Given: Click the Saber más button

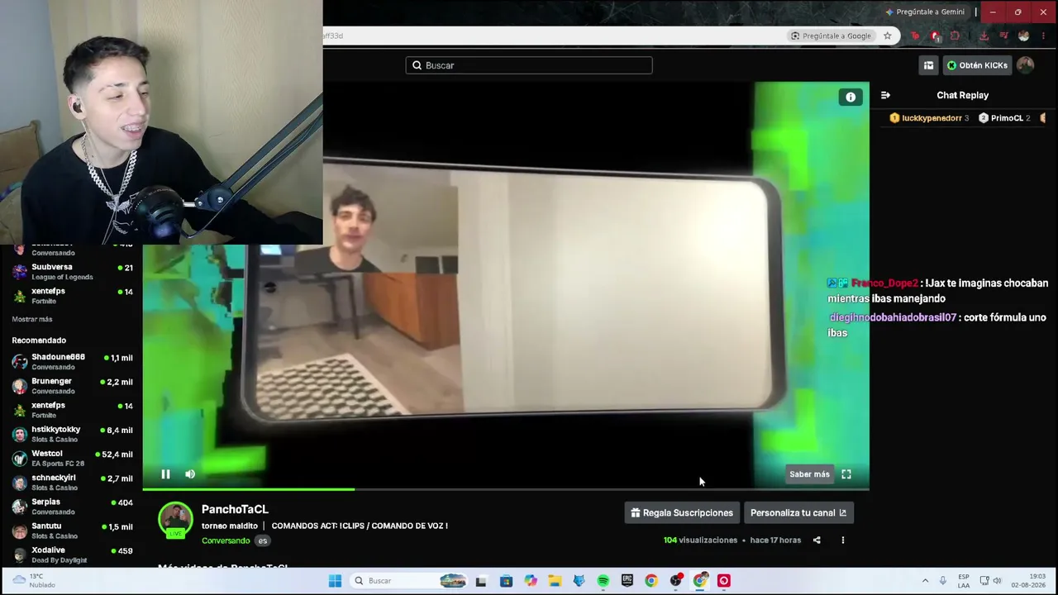Looking at the screenshot, I should click(x=809, y=474).
